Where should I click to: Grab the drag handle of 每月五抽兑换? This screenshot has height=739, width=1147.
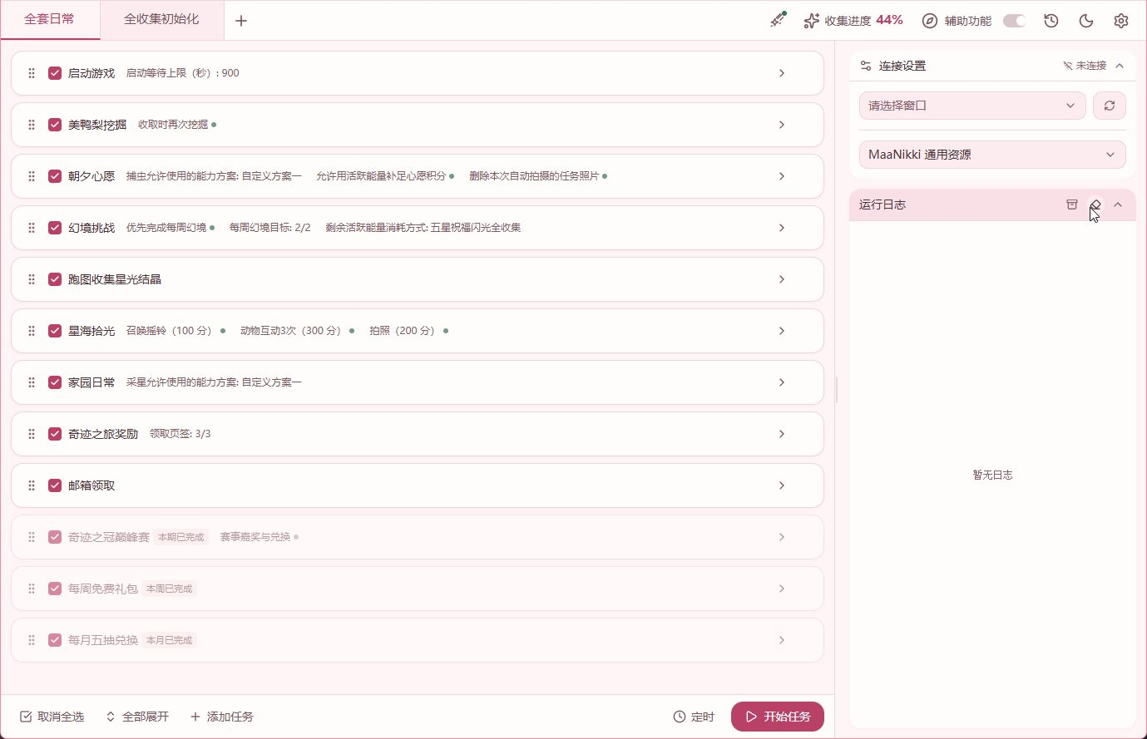(32, 640)
